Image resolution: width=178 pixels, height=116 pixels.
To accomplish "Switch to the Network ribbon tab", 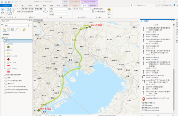I will (x=93, y=6).
